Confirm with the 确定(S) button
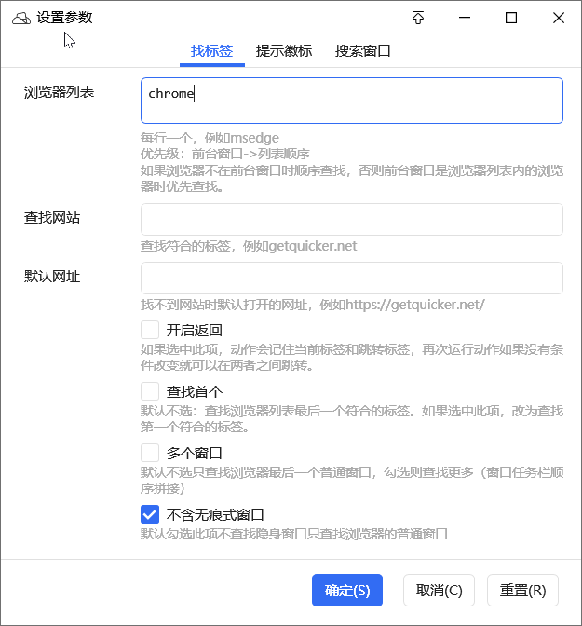This screenshot has width=582, height=626. (347, 590)
